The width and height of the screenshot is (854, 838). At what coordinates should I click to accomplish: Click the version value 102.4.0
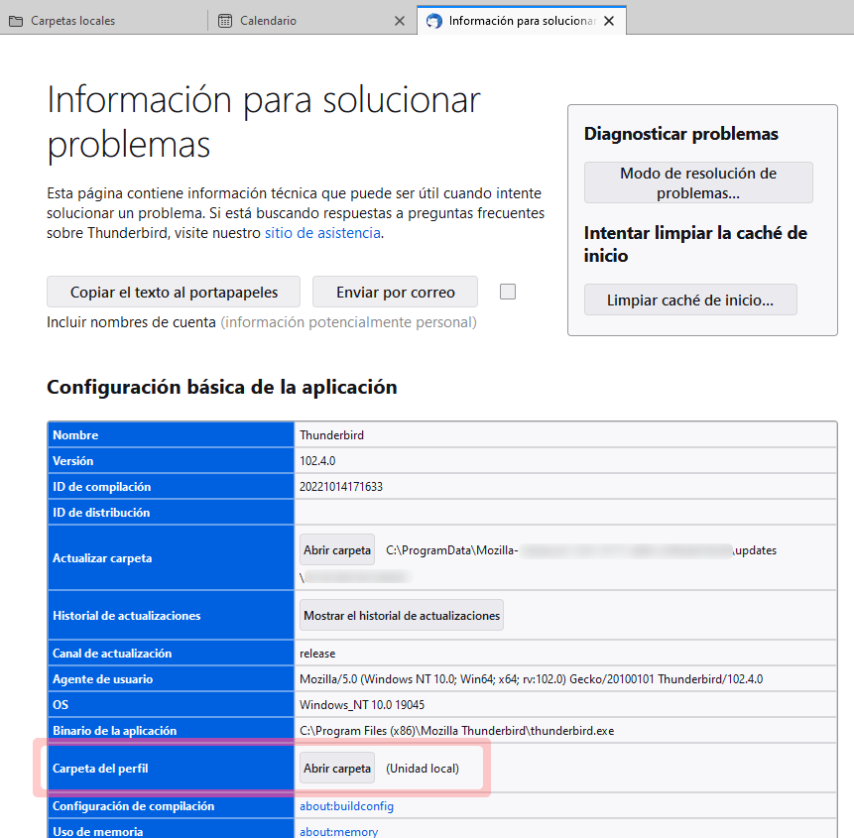pos(317,461)
